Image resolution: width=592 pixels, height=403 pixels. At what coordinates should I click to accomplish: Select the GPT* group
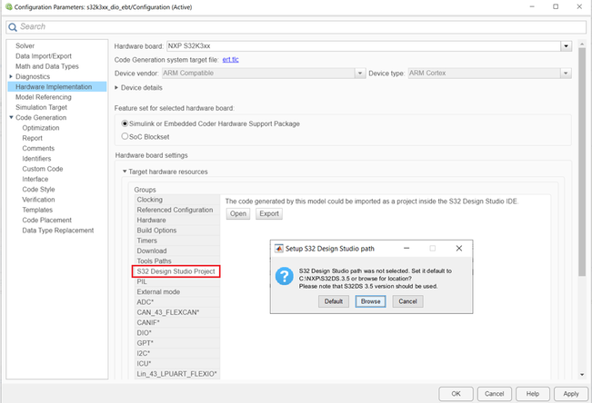click(x=177, y=343)
